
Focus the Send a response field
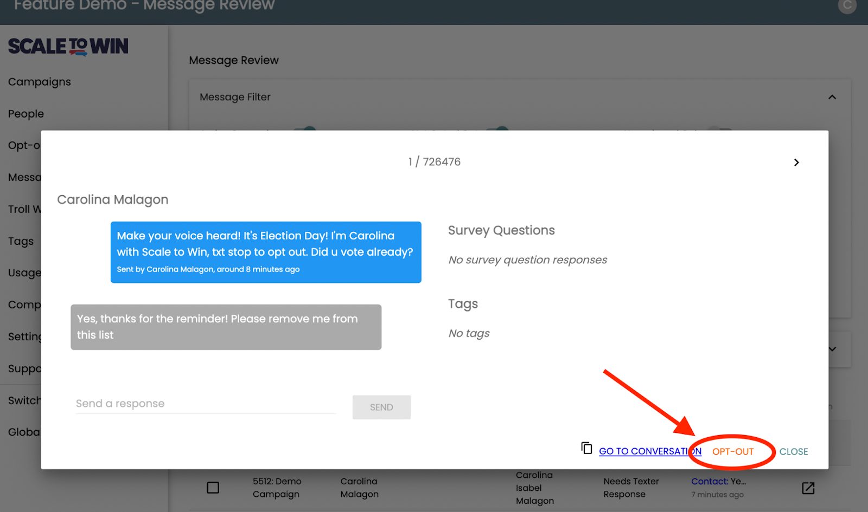click(206, 404)
